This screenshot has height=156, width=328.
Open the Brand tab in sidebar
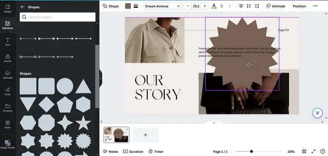(7, 58)
